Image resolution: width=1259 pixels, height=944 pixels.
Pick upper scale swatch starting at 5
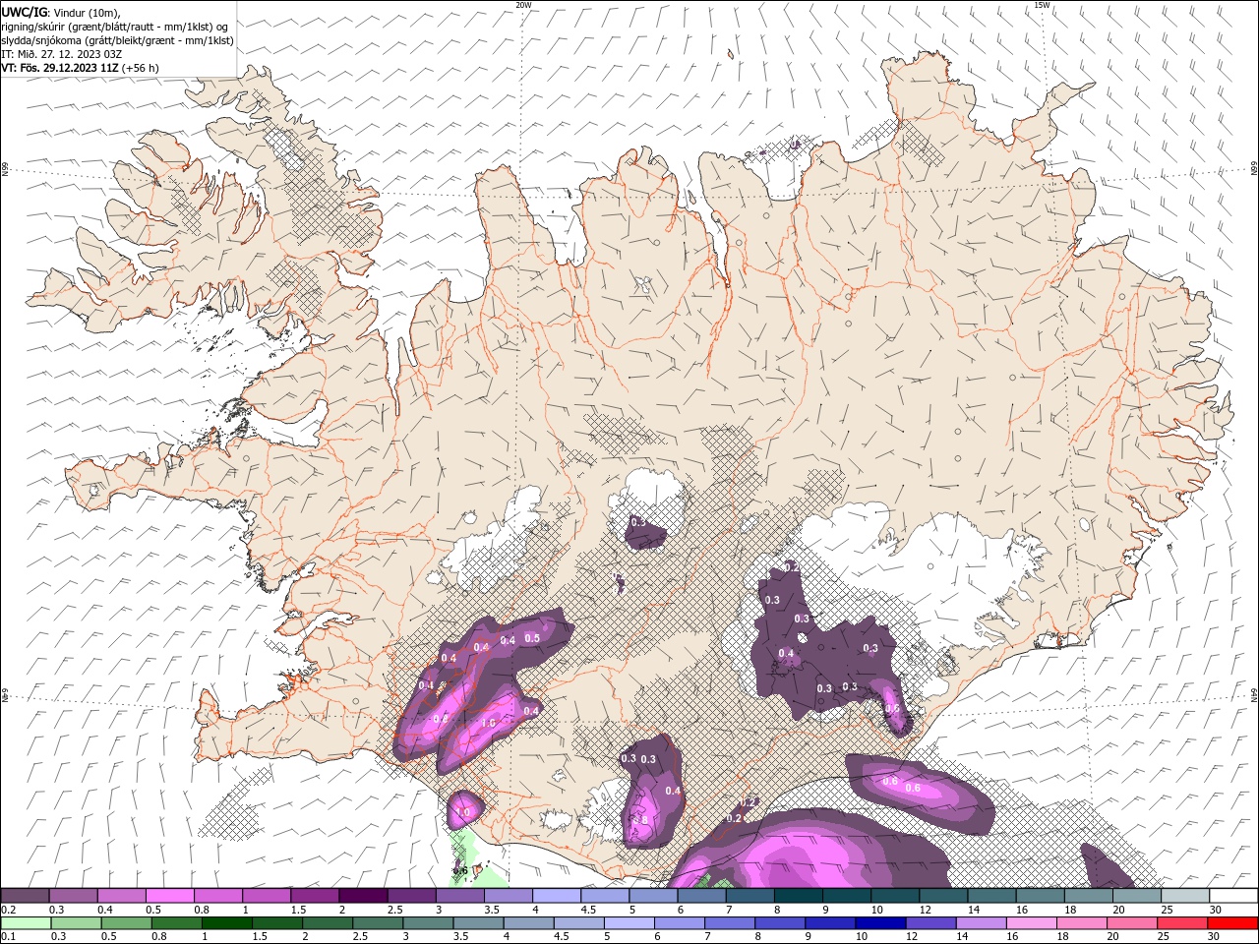click(x=652, y=896)
